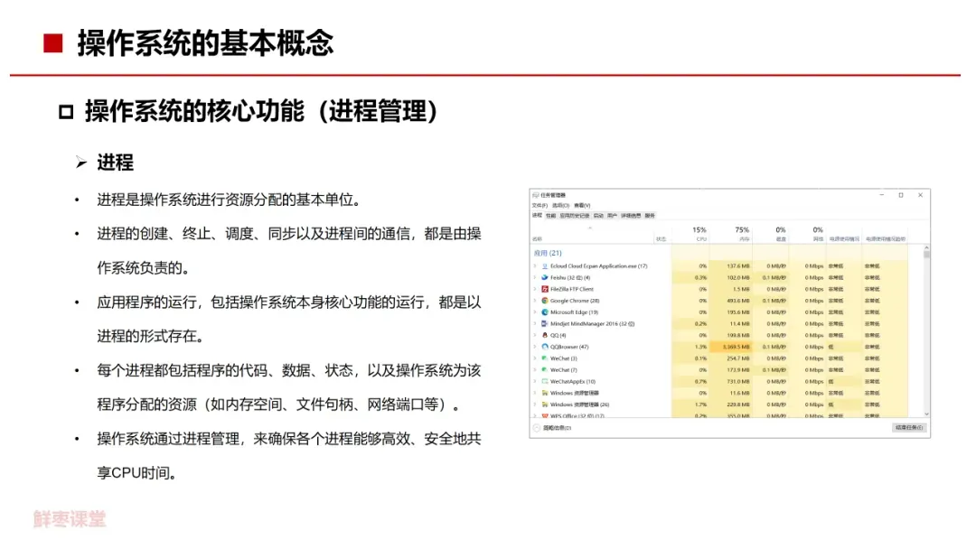Select the 应用 (21) group heading
Screen dimensions: 976x549
pos(547,253)
